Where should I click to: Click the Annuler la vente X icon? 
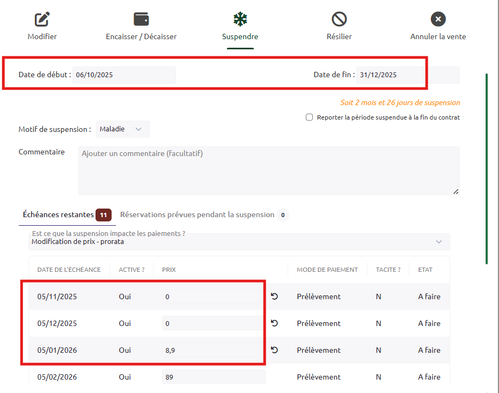point(438,19)
